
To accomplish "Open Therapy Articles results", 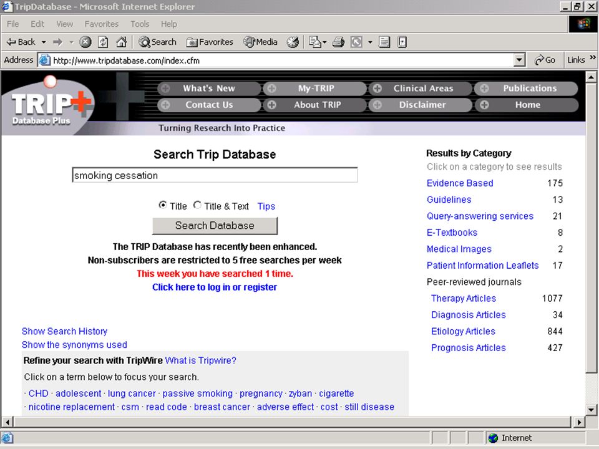I will pyautogui.click(x=464, y=299).
